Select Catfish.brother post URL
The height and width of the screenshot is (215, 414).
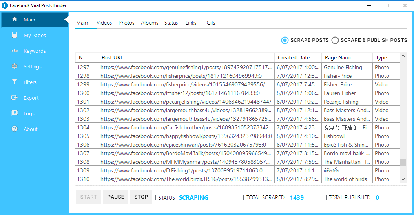click(x=186, y=127)
